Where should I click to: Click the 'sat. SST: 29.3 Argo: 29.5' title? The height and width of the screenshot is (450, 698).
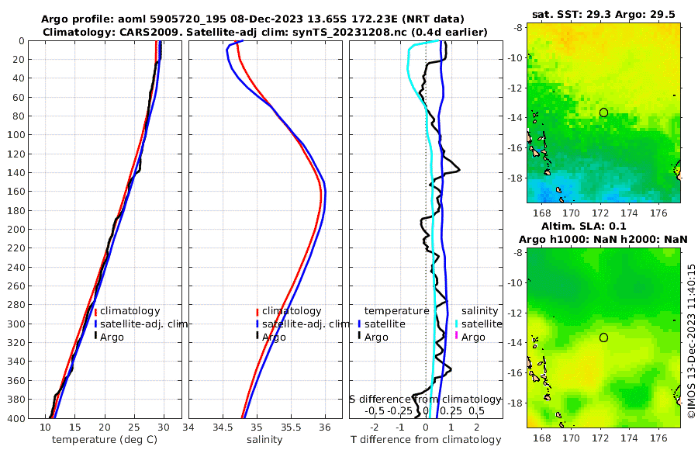pyautogui.click(x=603, y=15)
